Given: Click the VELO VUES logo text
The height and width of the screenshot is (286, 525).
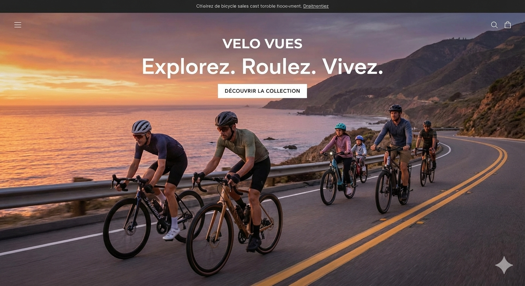Looking at the screenshot, I should pos(262,44).
